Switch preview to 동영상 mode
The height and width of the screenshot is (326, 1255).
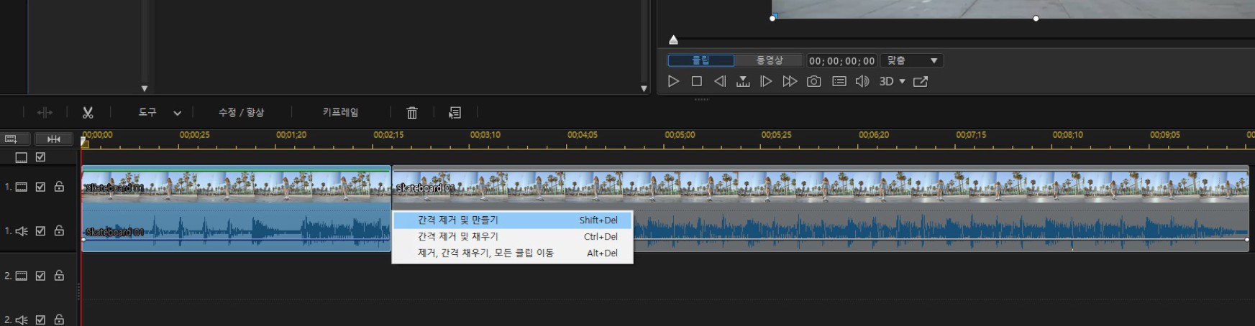point(769,60)
